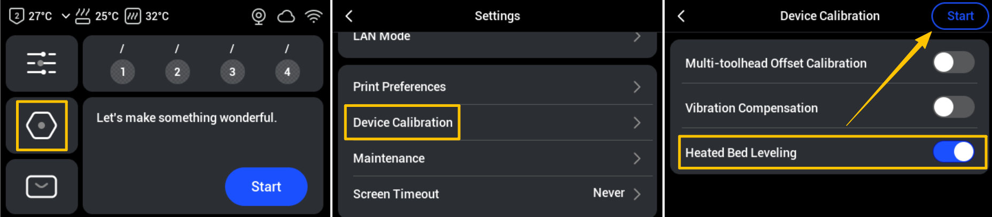Tap the chamber temperature icon
The image size is (992, 217).
(x=133, y=16)
